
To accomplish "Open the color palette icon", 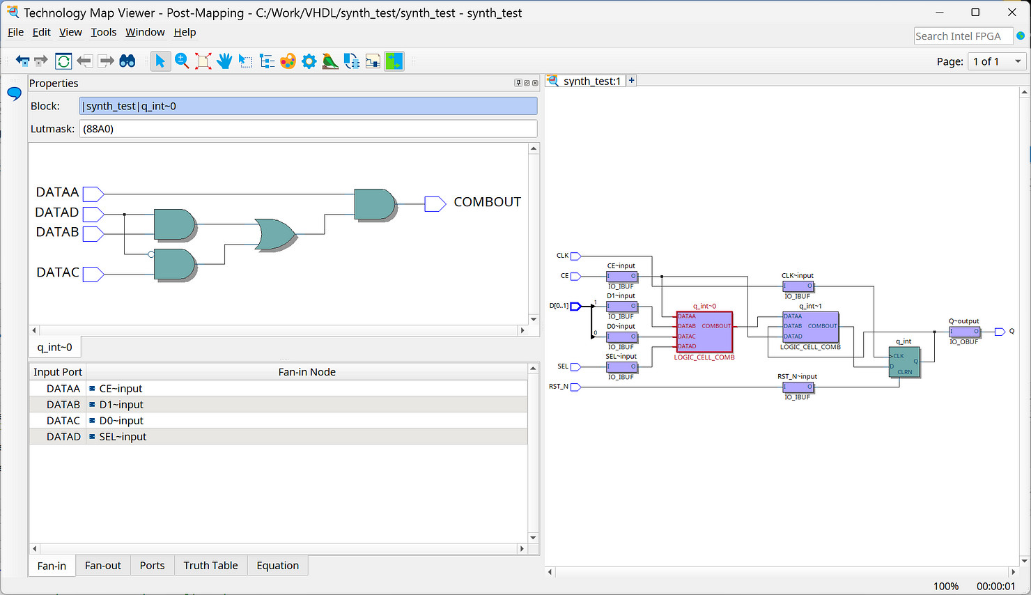I will click(288, 61).
